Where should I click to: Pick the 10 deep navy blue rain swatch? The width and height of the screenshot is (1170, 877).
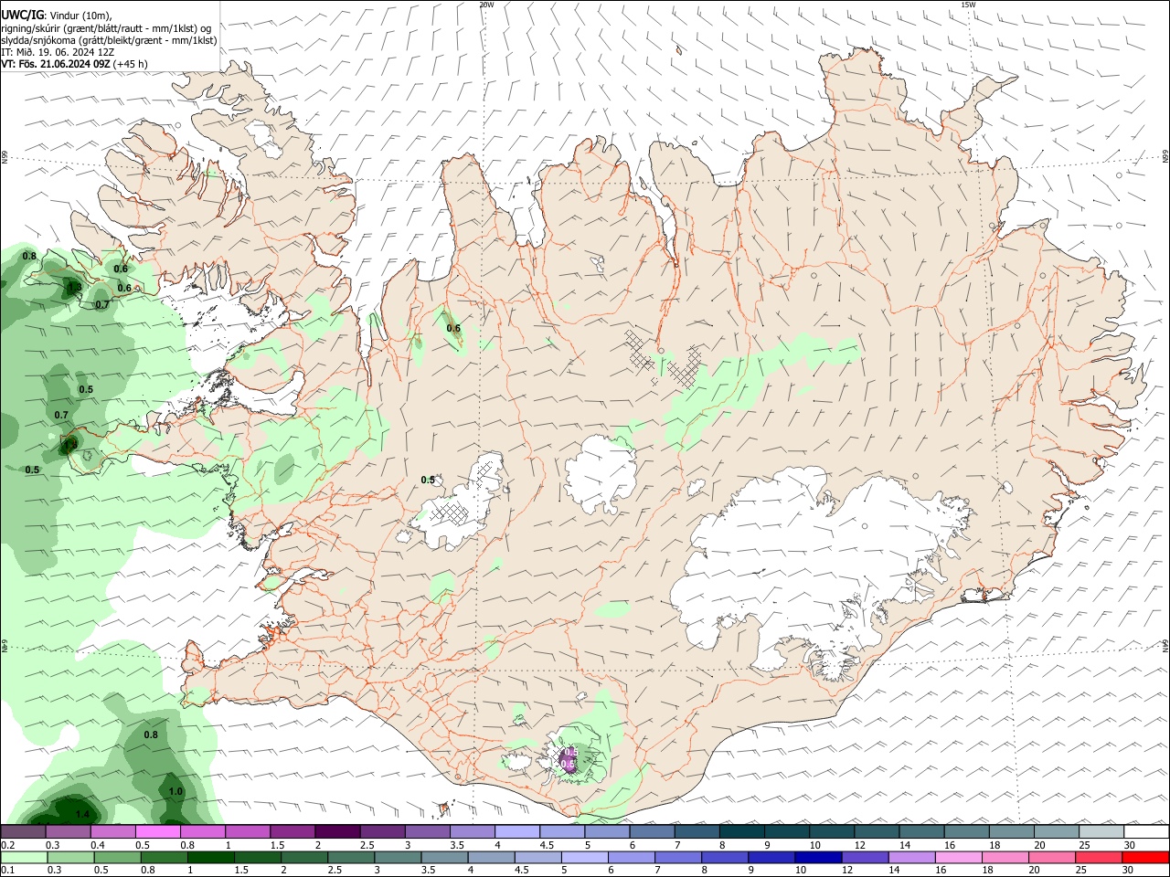[819, 857]
